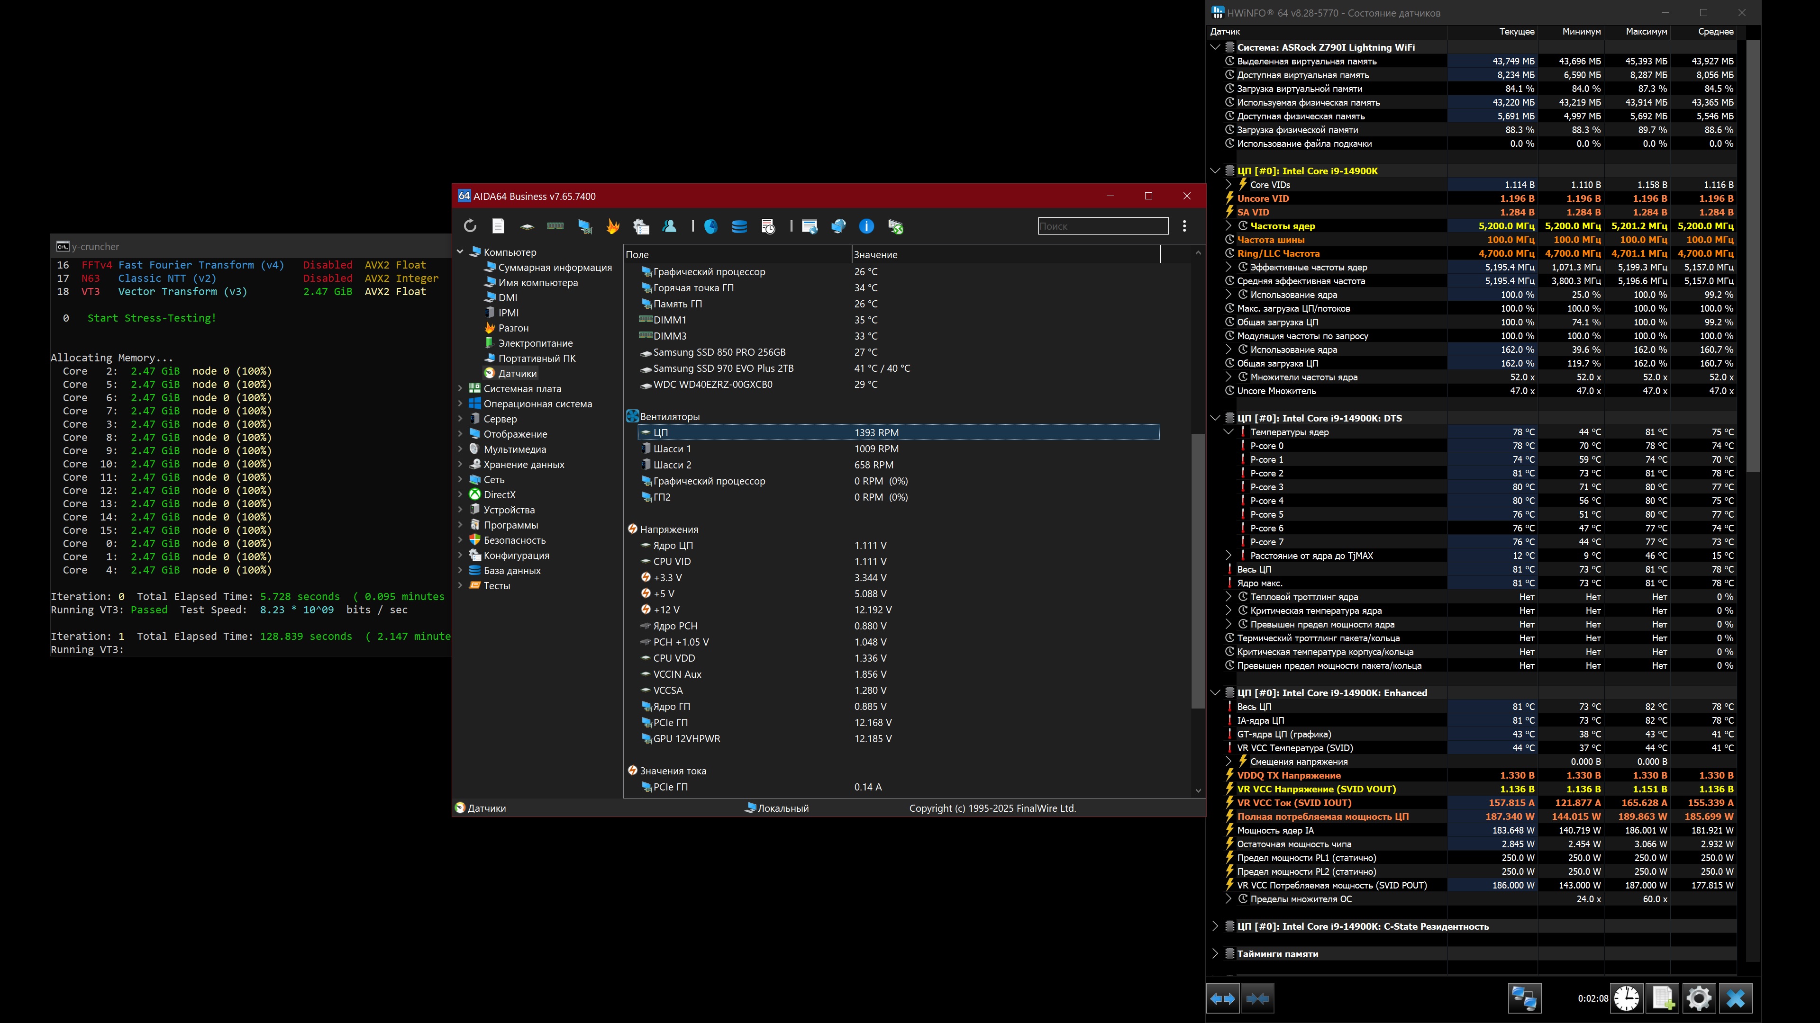Click the blue info icon in AIDA64
This screenshot has height=1023, width=1820.
pos(866,226)
